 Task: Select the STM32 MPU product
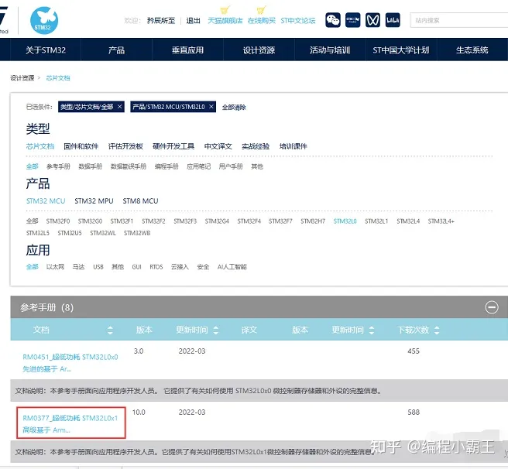pos(94,200)
